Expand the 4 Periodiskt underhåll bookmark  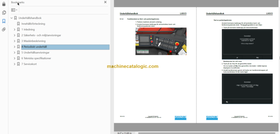(15, 47)
